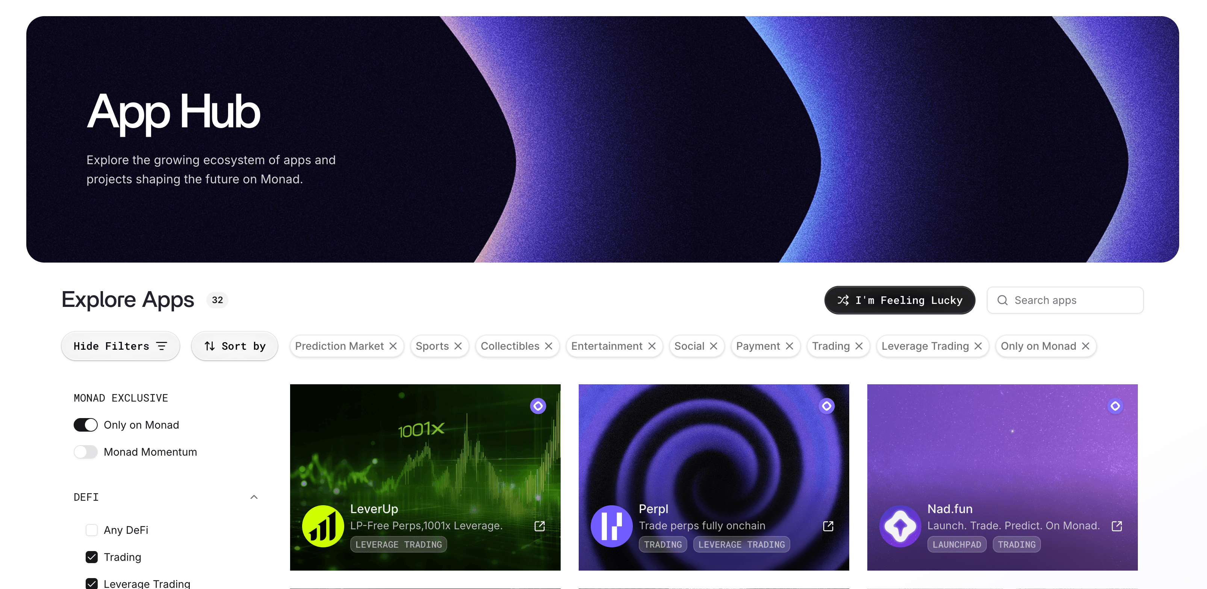Click the Monad badge on LeverUp card
Image resolution: width=1207 pixels, height=589 pixels.
tap(538, 406)
